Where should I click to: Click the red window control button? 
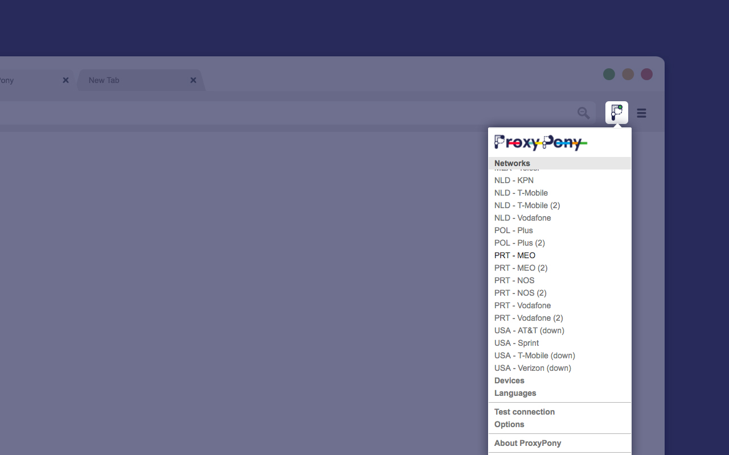tap(646, 75)
